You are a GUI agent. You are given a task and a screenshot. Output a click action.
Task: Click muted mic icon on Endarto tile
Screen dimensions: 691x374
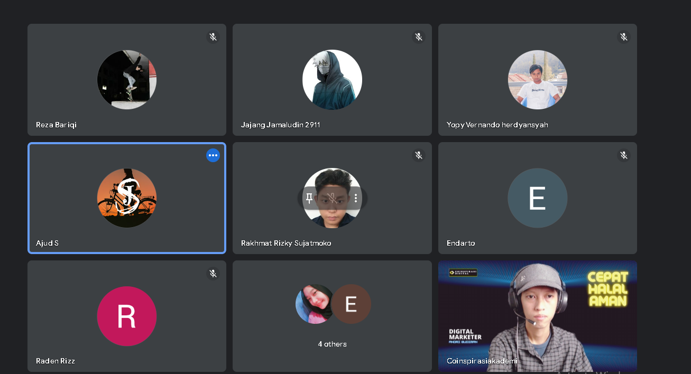pos(624,155)
